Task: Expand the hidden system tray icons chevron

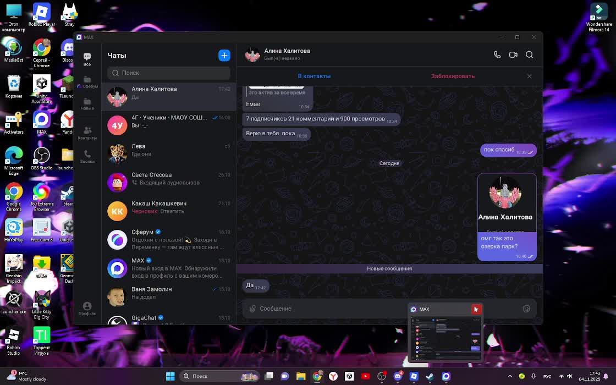Action: tap(510, 376)
